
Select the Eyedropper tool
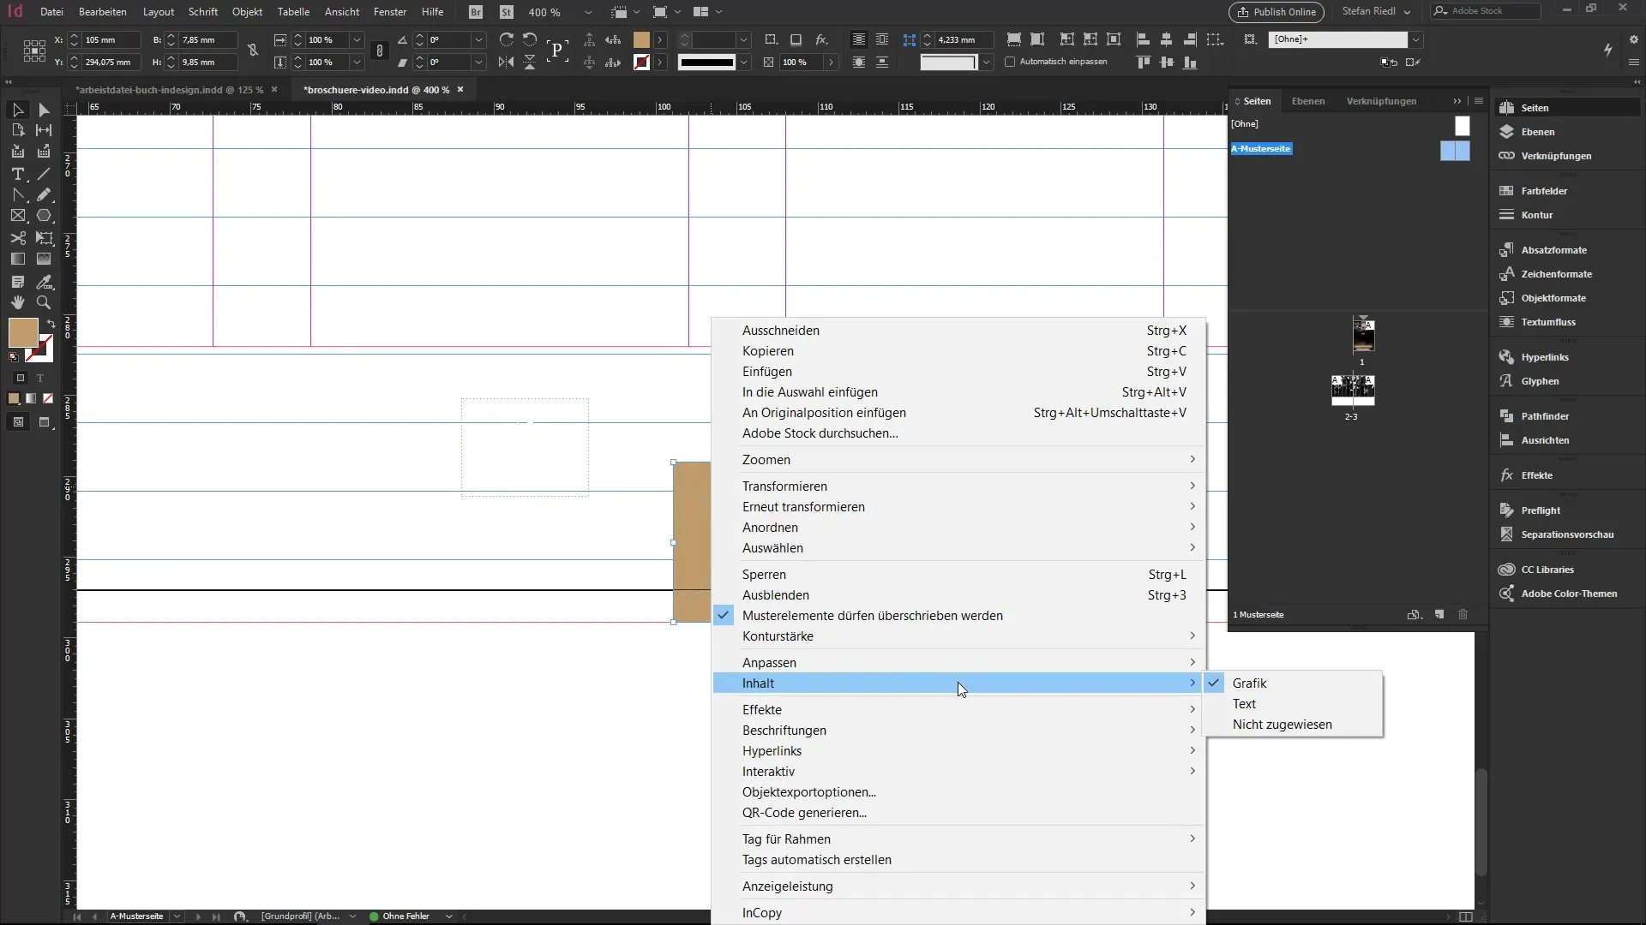(44, 282)
